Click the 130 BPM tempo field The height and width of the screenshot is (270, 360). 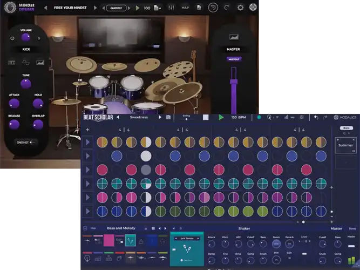pyautogui.click(x=239, y=117)
